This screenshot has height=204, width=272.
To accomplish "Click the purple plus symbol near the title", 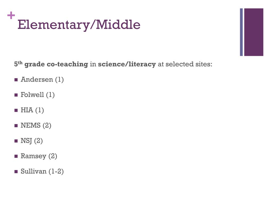I will (11, 15).
